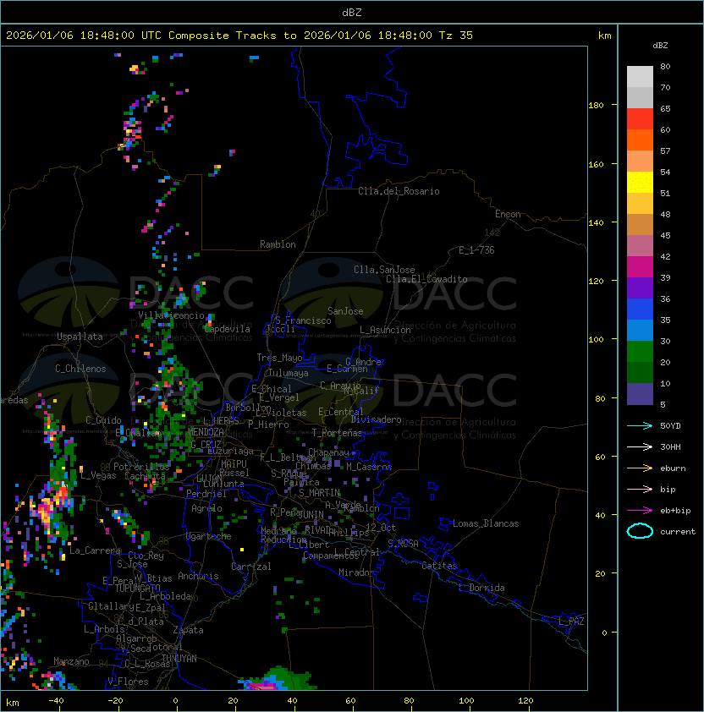Click the cyan 'current' ellipse legend symbol

coord(640,531)
